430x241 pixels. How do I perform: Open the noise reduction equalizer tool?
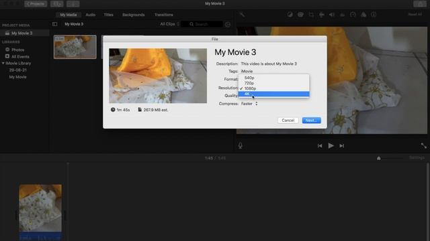point(342,15)
